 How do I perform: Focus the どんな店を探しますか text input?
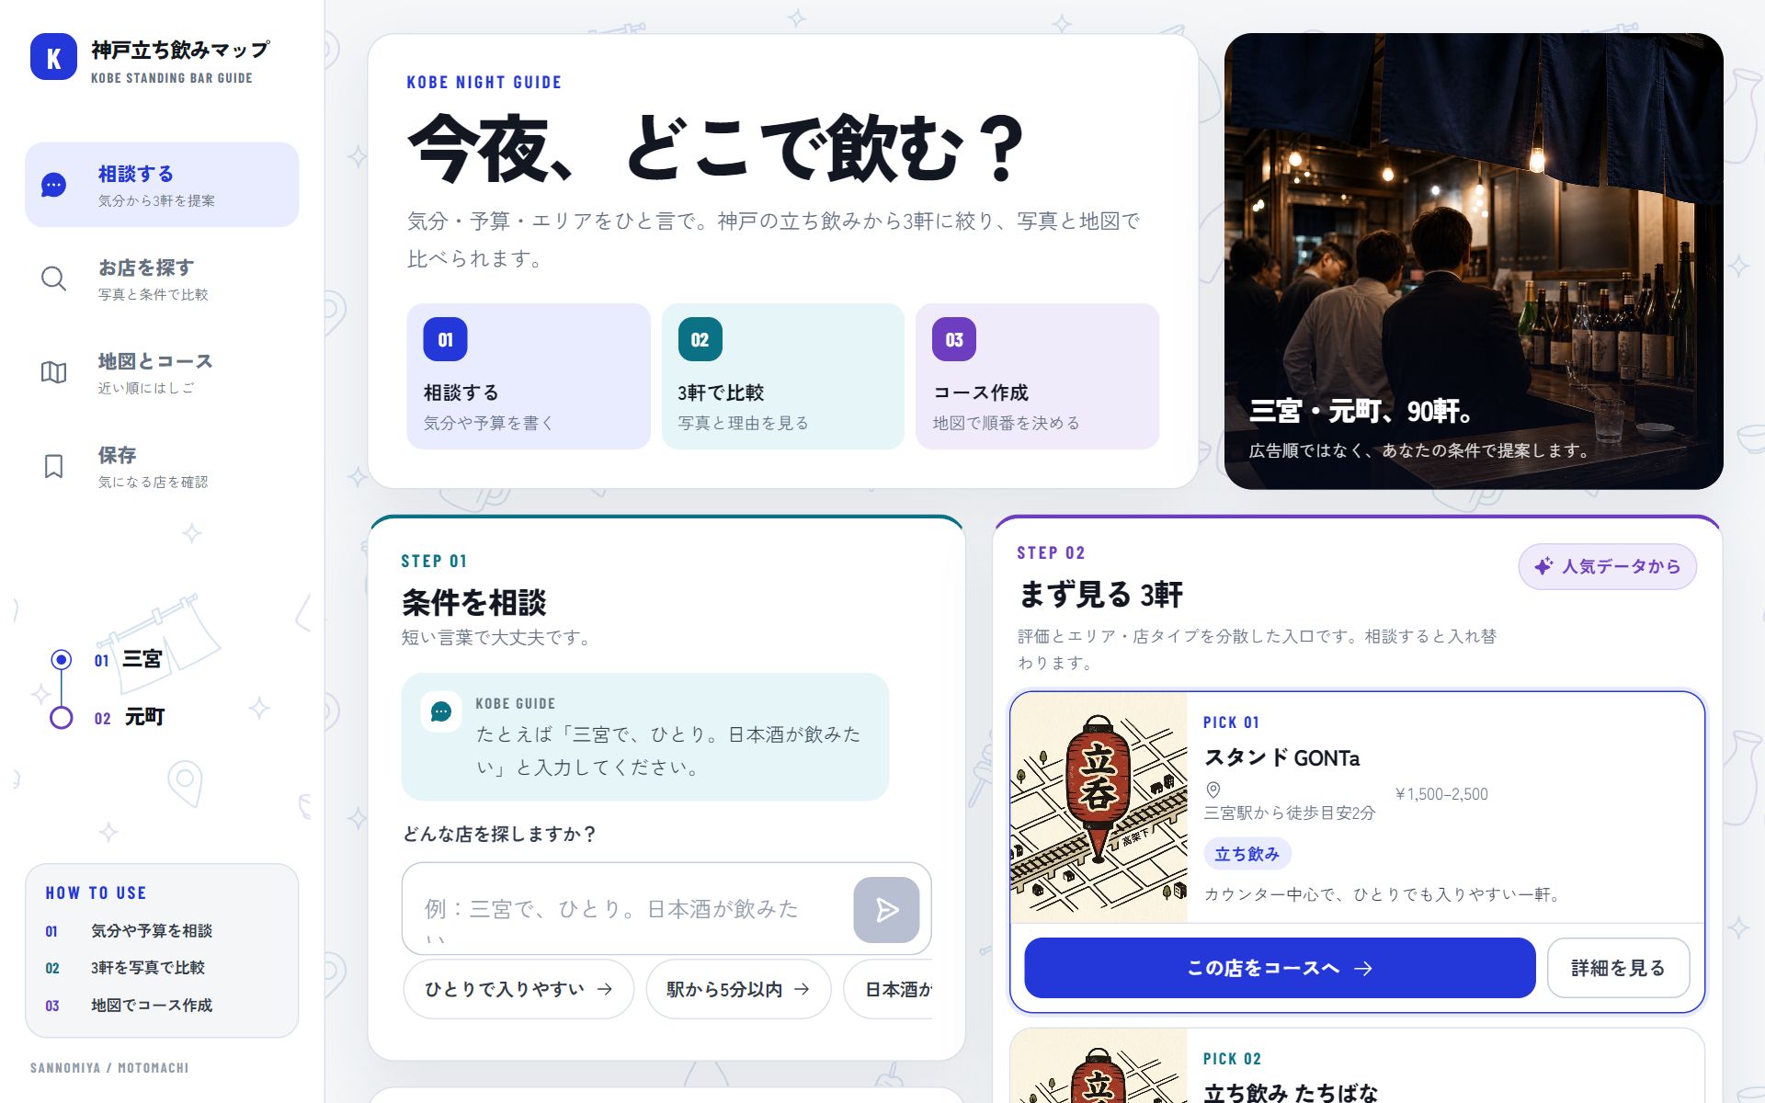pyautogui.click(x=627, y=909)
